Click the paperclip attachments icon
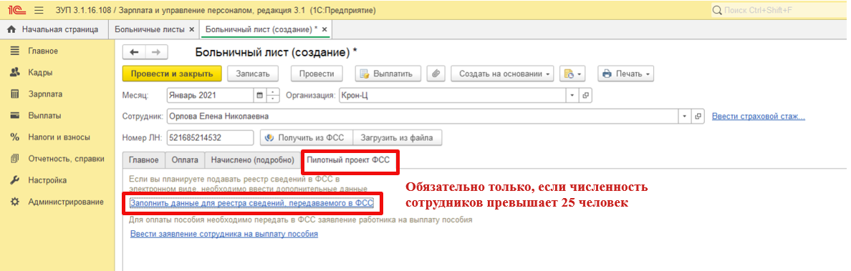Viewport: 851px width, 271px height. 436,74
